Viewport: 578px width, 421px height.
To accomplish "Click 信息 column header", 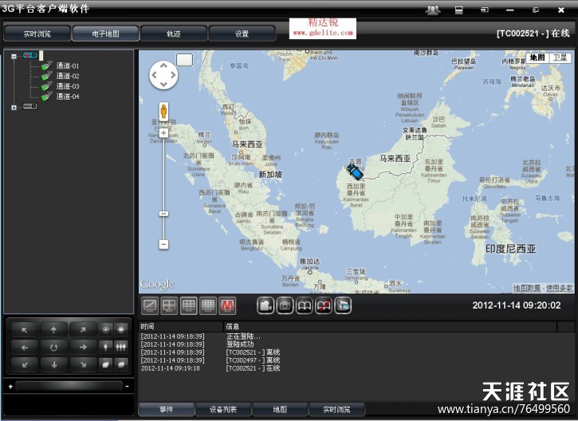I will pyautogui.click(x=391, y=327).
